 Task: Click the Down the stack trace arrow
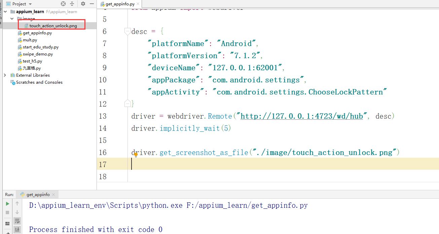coord(17,212)
